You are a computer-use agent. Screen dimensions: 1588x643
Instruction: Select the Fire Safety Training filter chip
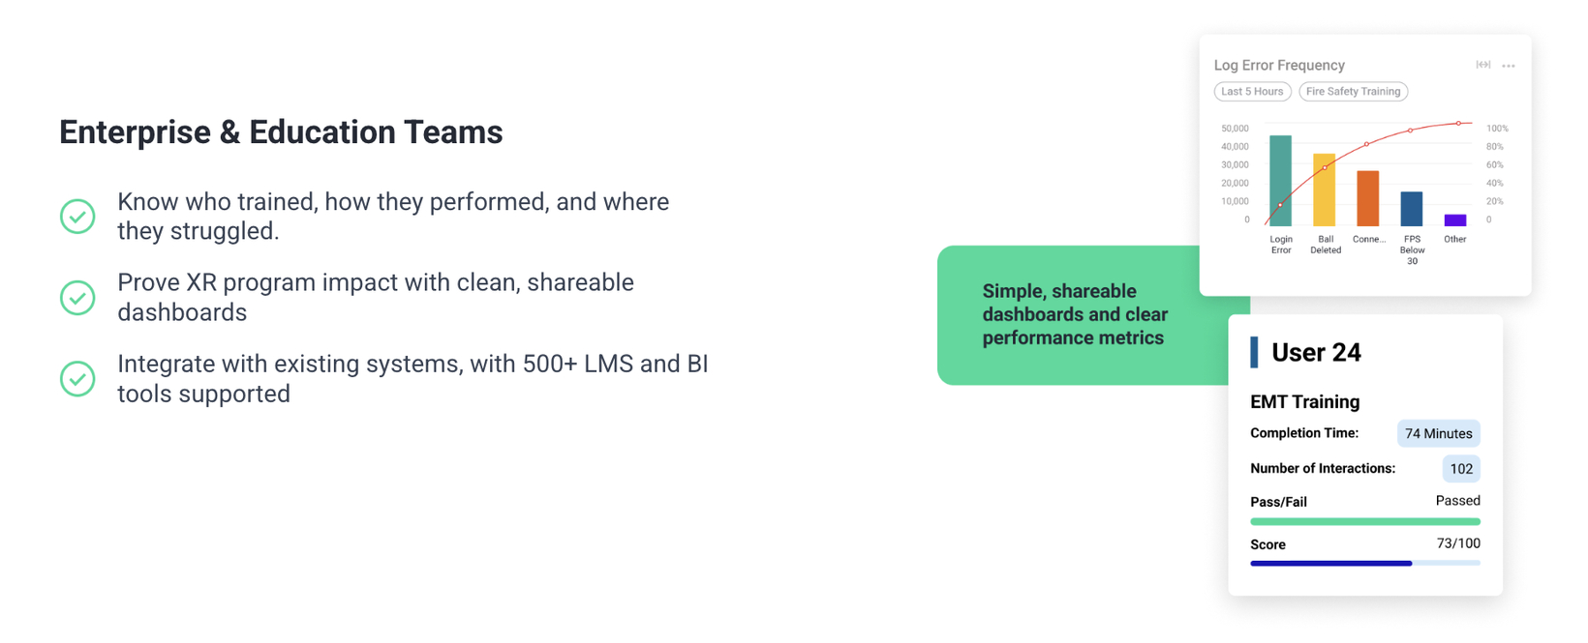(x=1353, y=92)
